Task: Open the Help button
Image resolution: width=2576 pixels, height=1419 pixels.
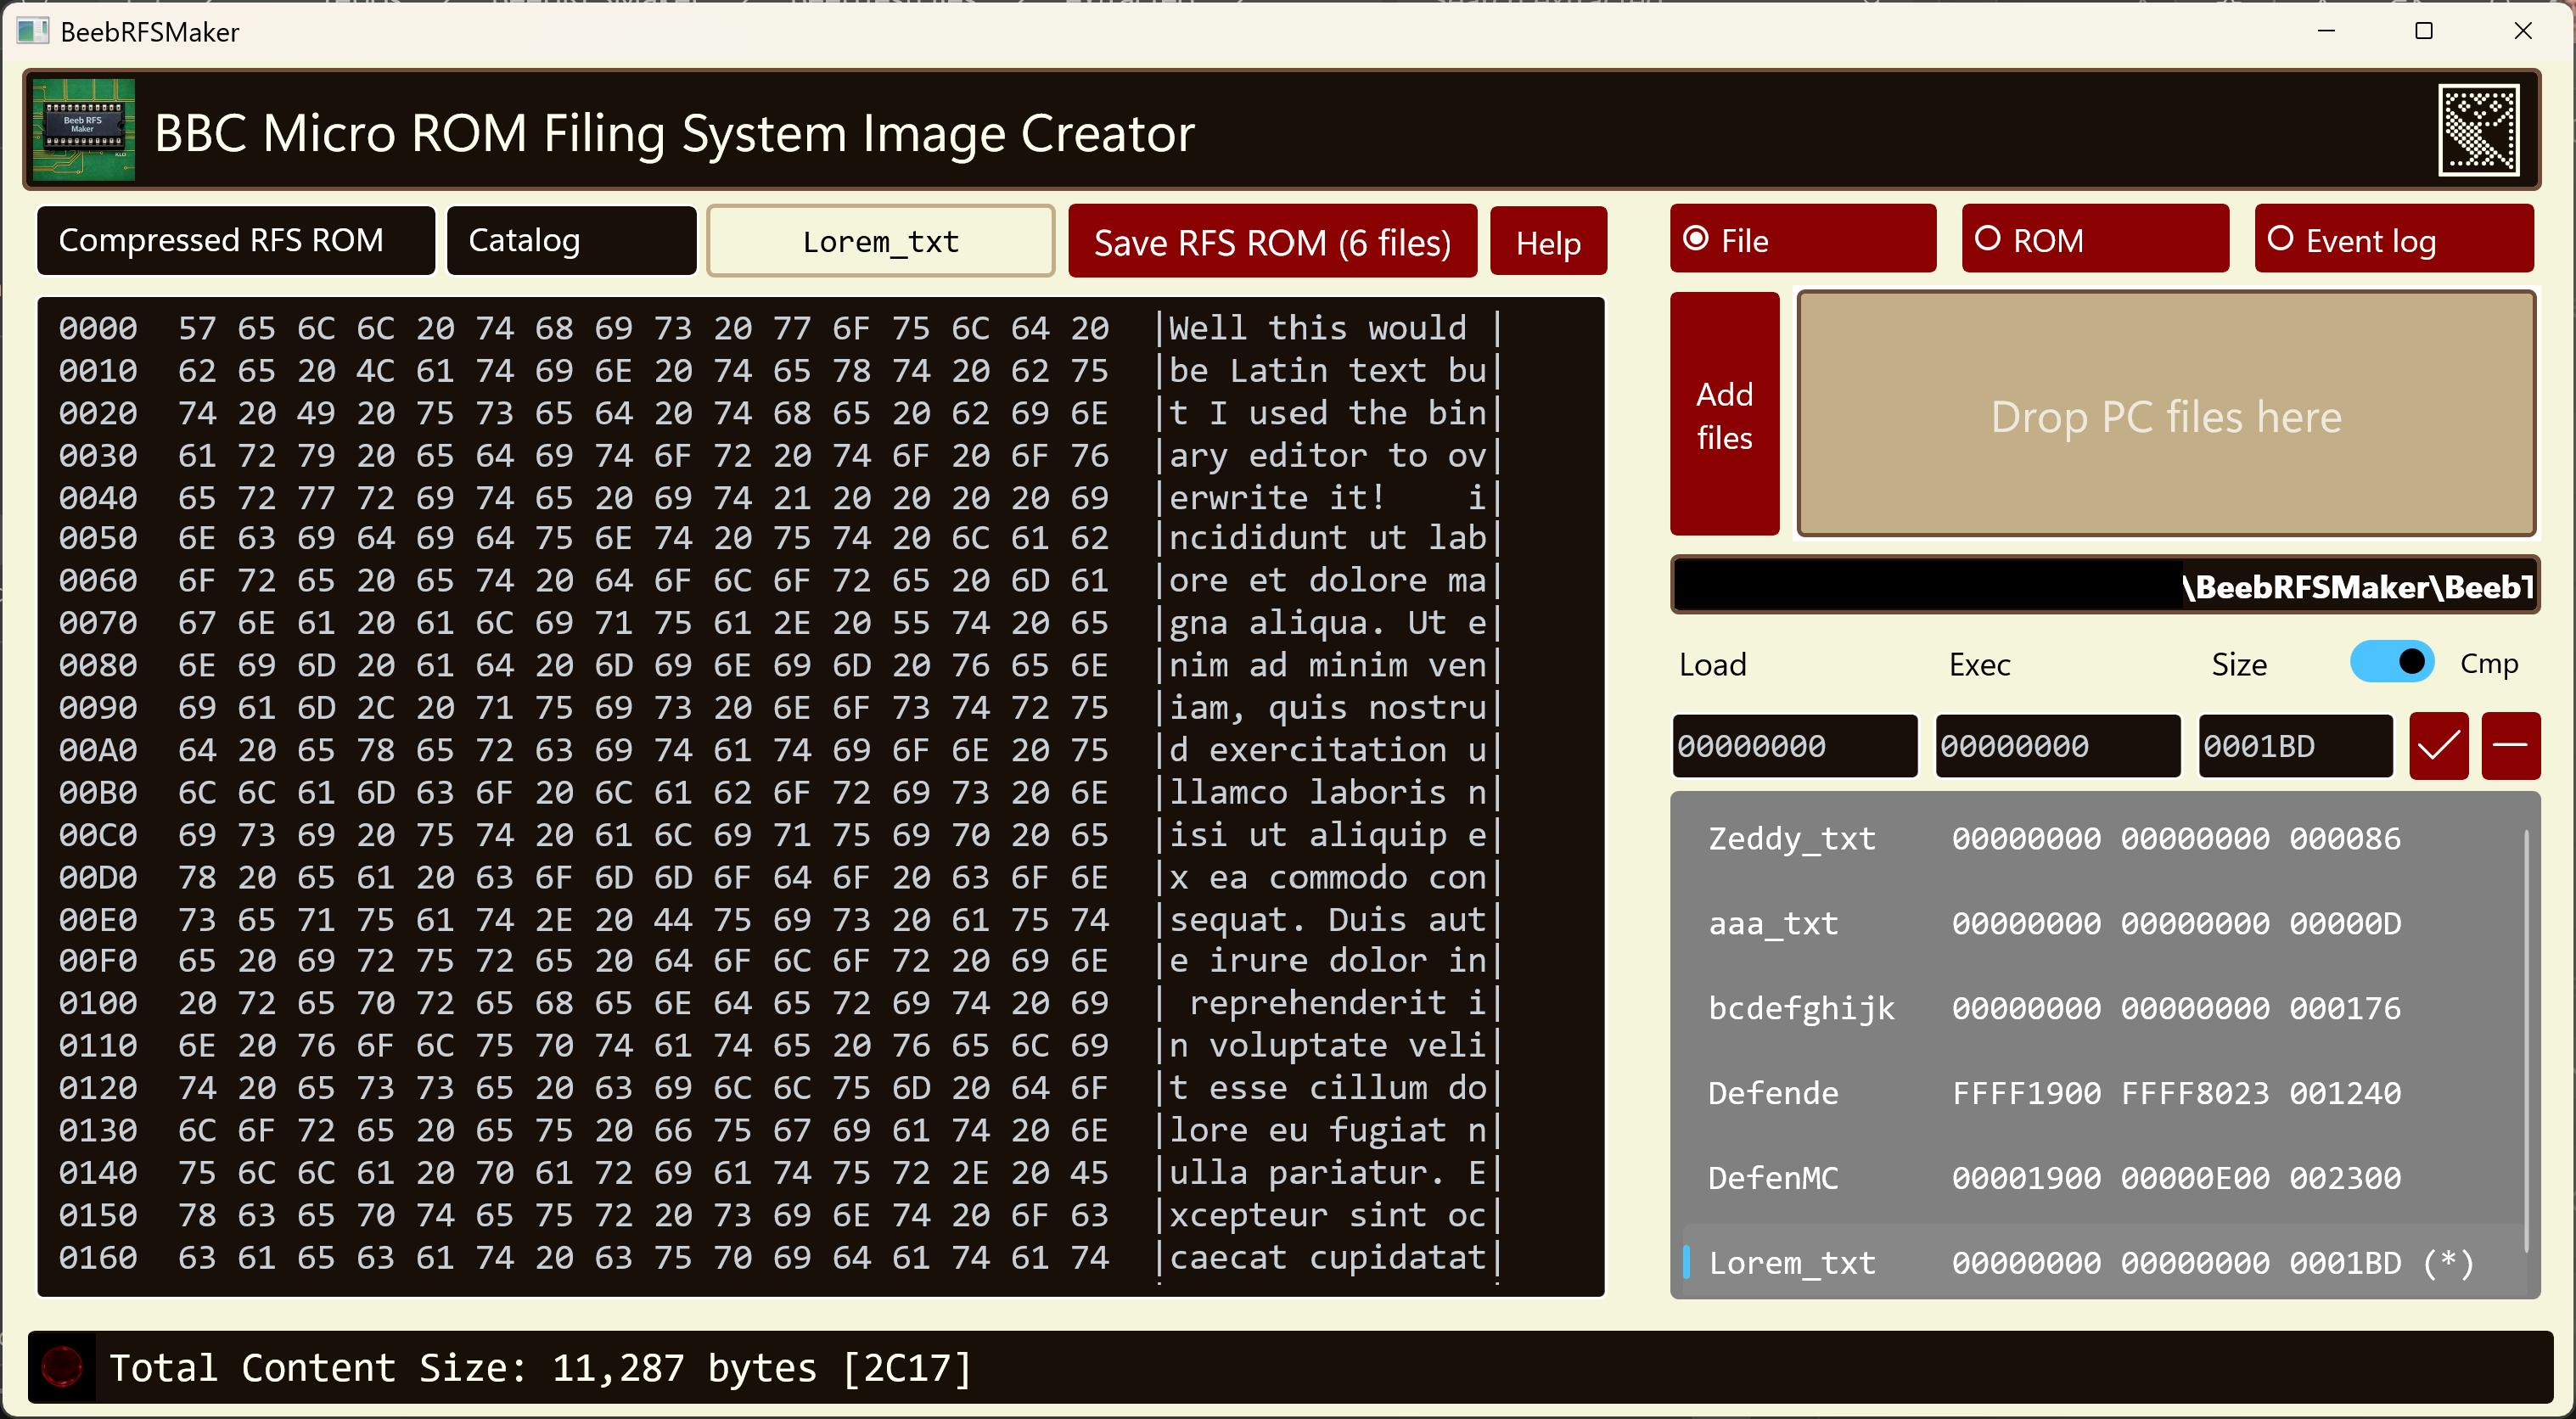Action: coord(1548,241)
